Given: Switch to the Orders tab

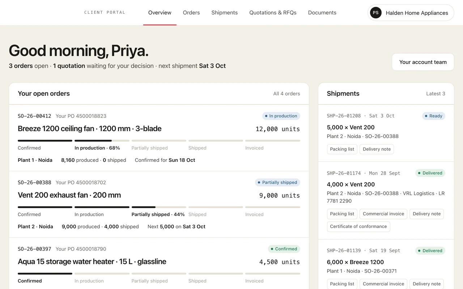Looking at the screenshot, I should point(191,13).
